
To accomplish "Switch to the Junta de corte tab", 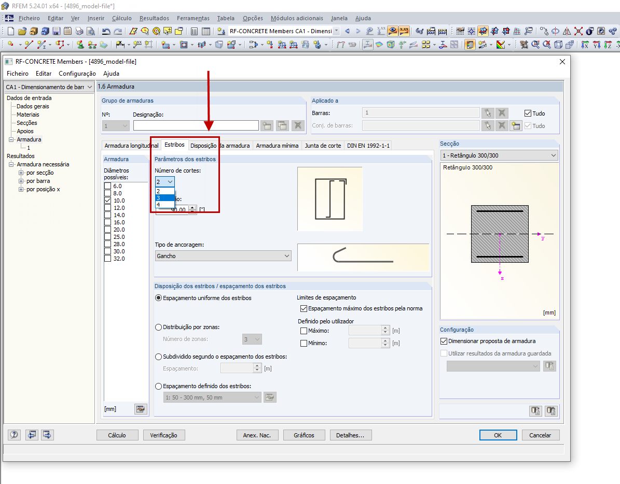I will (323, 146).
